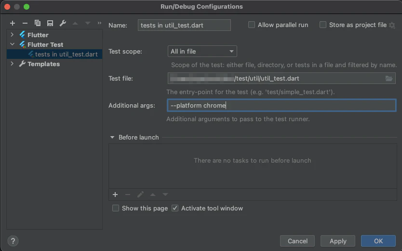The width and height of the screenshot is (402, 251).
Task: Move before launch task up
Action: pyautogui.click(x=153, y=195)
